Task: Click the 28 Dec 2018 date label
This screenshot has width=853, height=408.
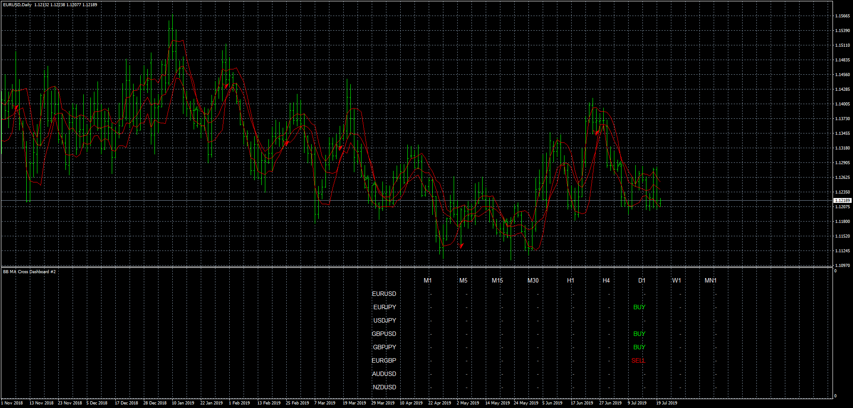Action: [x=155, y=403]
